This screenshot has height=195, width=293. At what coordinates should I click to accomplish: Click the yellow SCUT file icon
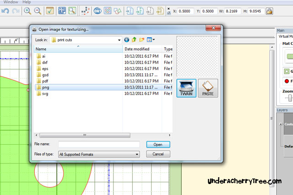pos(160,11)
